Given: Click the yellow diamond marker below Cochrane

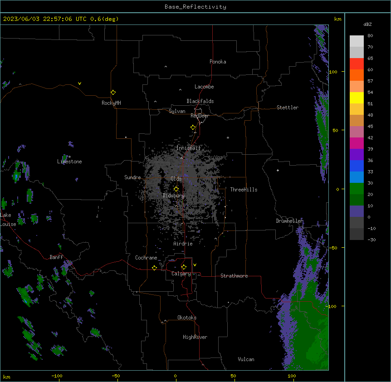Looking at the screenshot, I should (154, 268).
